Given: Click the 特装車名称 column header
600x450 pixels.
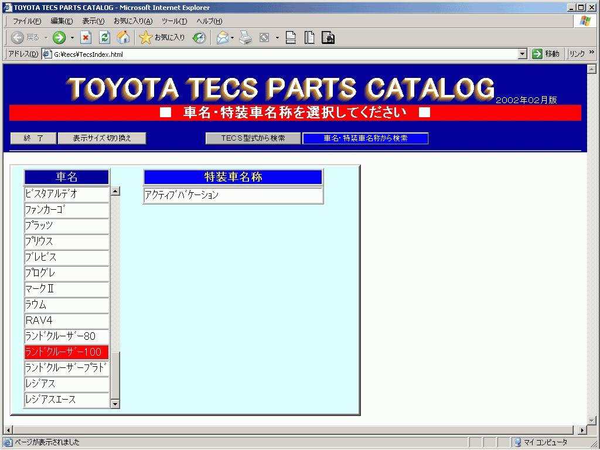Looking at the screenshot, I should [233, 177].
